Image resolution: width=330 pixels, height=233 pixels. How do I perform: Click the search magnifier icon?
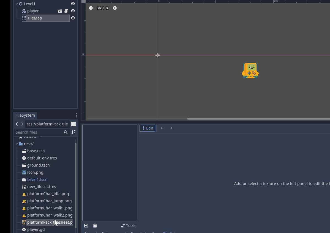pyautogui.click(x=66, y=132)
